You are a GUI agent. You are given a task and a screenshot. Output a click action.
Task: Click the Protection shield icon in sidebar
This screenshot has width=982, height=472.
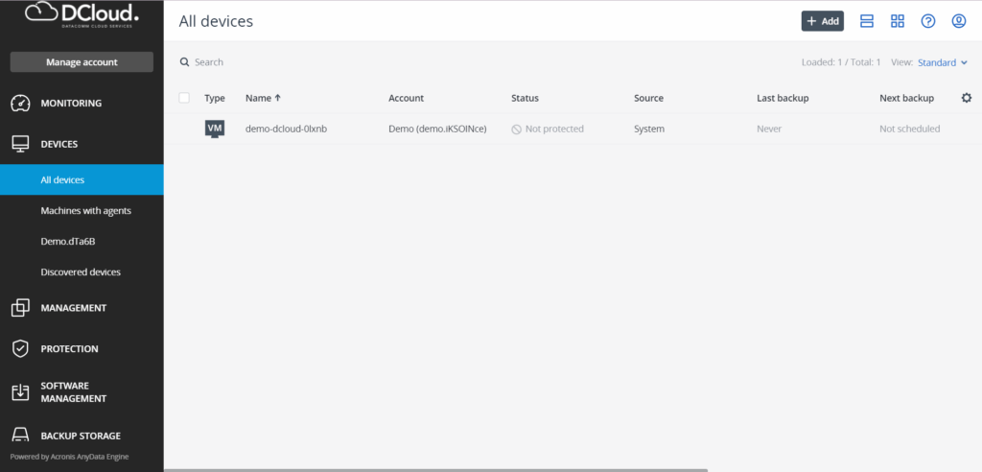coord(20,348)
